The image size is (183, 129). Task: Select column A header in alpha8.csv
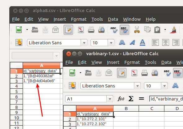click(x=42, y=65)
